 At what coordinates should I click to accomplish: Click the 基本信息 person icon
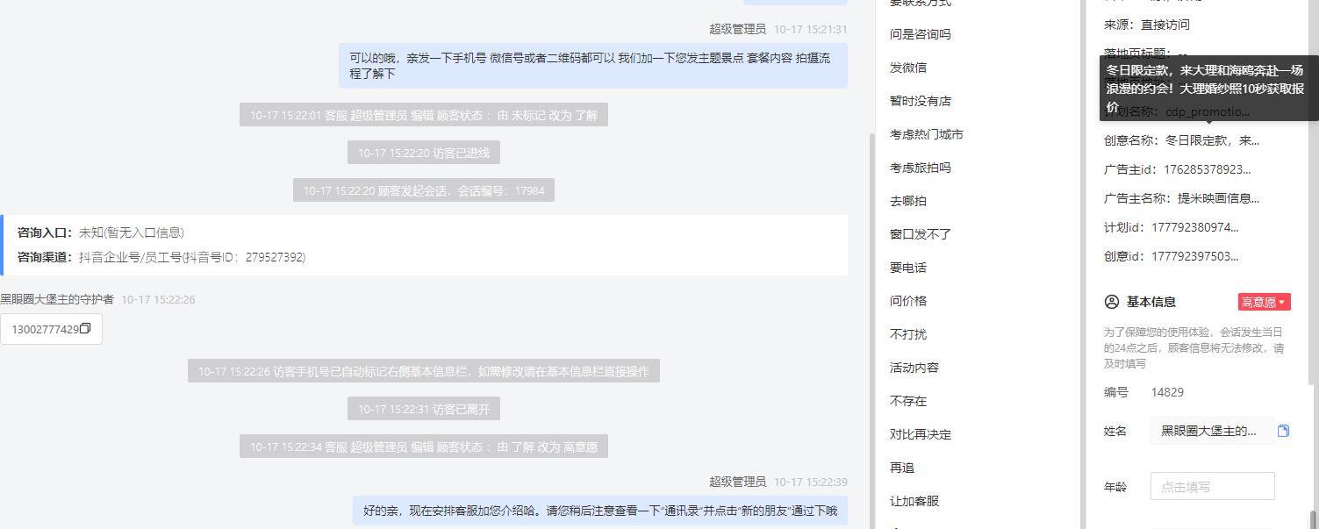[x=1111, y=302]
